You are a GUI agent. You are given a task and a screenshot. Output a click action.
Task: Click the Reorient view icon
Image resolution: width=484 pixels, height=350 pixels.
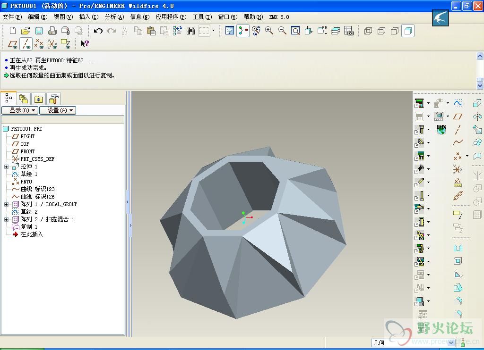(x=309, y=31)
